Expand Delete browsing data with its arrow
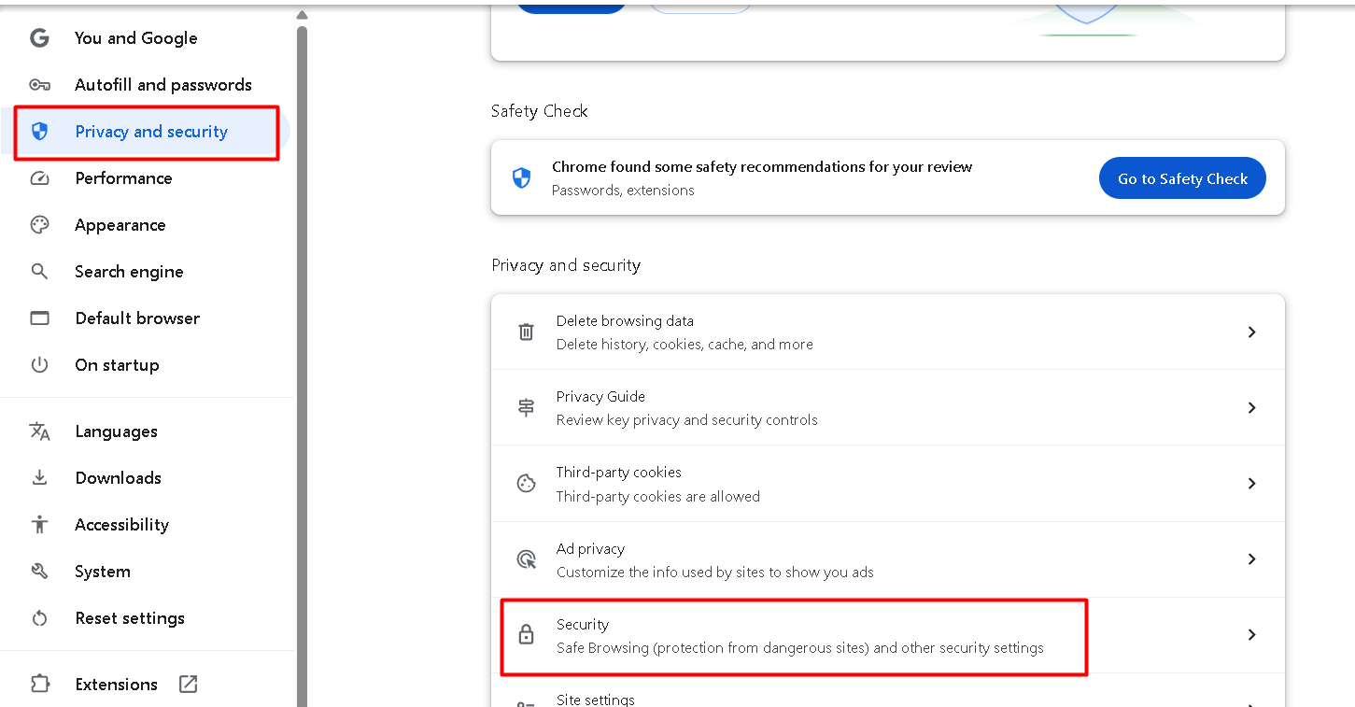This screenshot has width=1355, height=707. (x=1252, y=332)
